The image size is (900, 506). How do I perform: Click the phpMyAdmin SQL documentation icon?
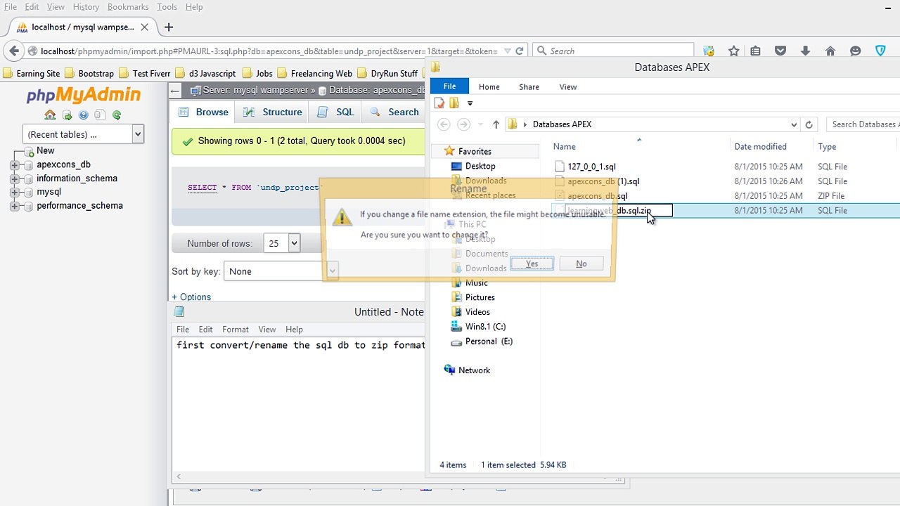(100, 115)
